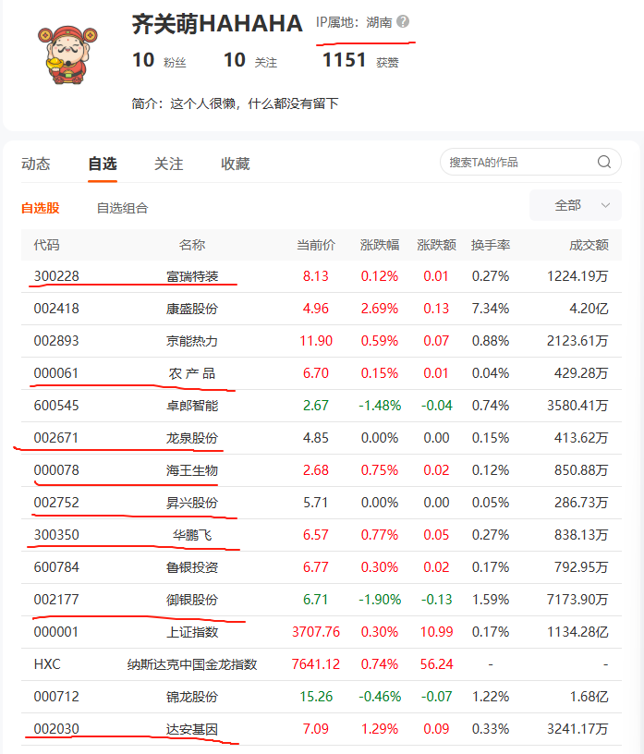Viewport: 644px width, 754px height.
Task: Open stock 卓郎智能
Action: 192,406
